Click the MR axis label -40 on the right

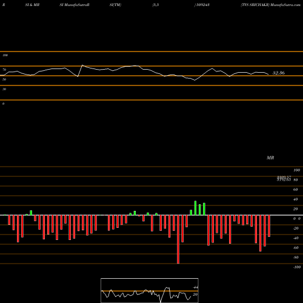296,238
